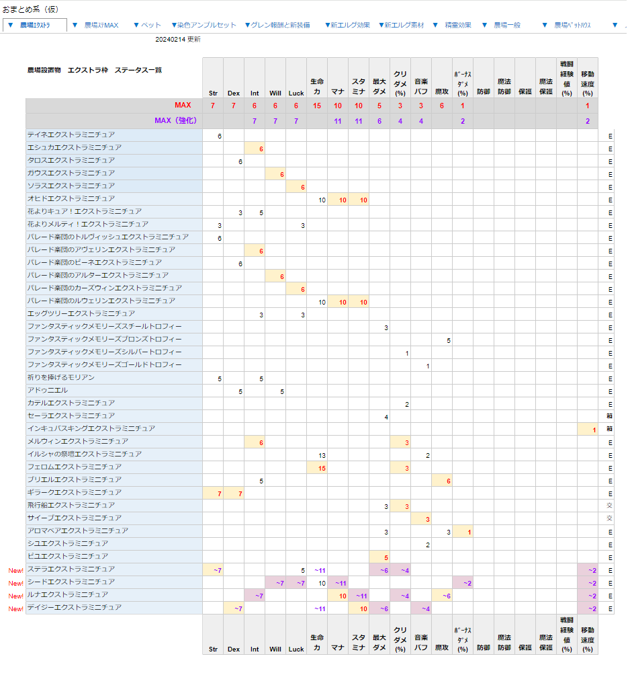Select the 飛行船エクストラミニチュア row name
Screen dimensions: 630x673
click(71, 506)
